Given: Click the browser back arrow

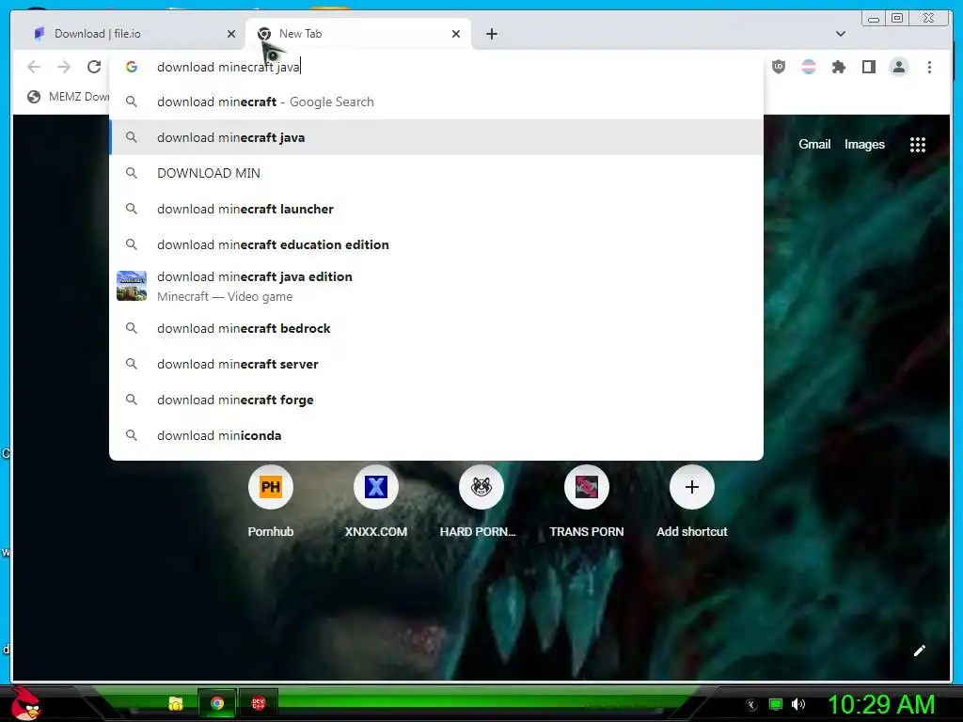Looking at the screenshot, I should coord(34,67).
